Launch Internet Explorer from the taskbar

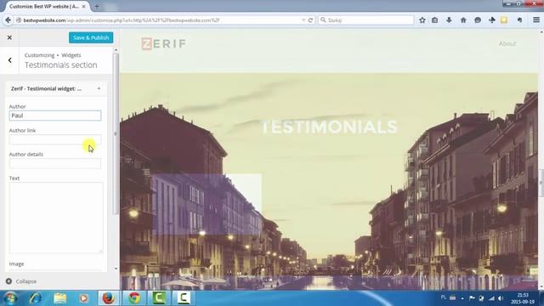point(36,298)
